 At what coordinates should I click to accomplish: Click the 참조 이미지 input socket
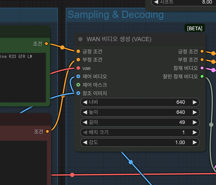[78, 93]
